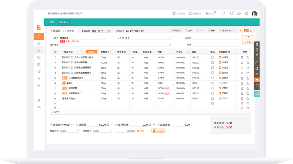Click the search magnifier icon in header
The height and width of the screenshot is (164, 293).
224,13
